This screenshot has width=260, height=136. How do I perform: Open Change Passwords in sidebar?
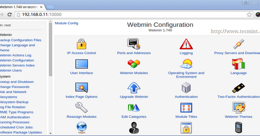[15, 87]
